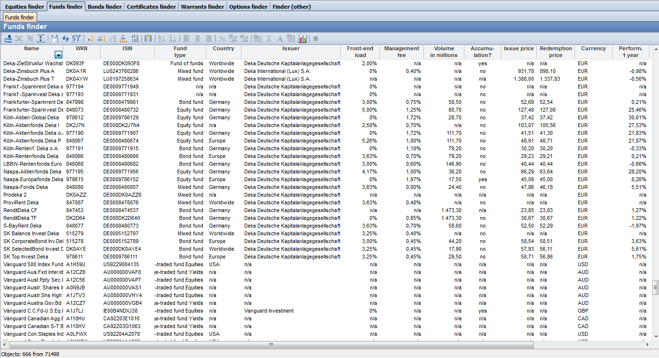Open the bar chart icon in toolbar
The height and width of the screenshot is (358, 659).
point(303,39)
